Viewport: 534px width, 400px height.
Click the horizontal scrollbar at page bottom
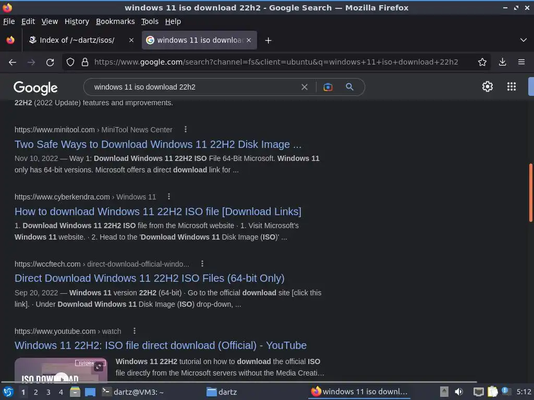point(238,382)
